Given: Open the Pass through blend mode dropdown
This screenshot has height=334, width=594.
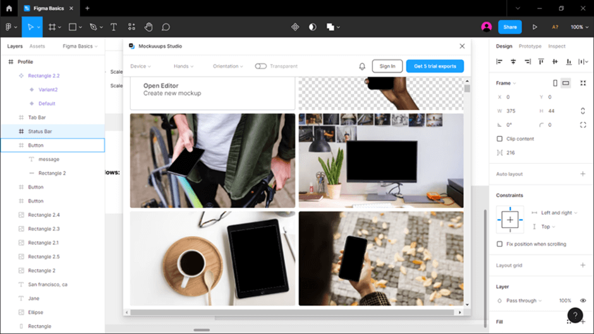Looking at the screenshot, I should coord(524,301).
